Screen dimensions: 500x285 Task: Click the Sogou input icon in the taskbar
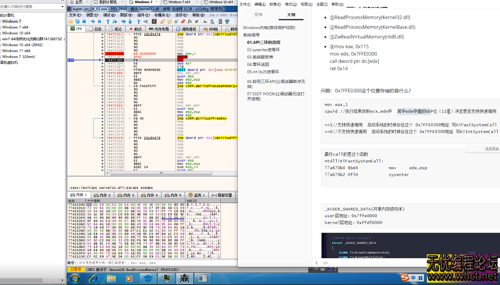tap(404, 278)
